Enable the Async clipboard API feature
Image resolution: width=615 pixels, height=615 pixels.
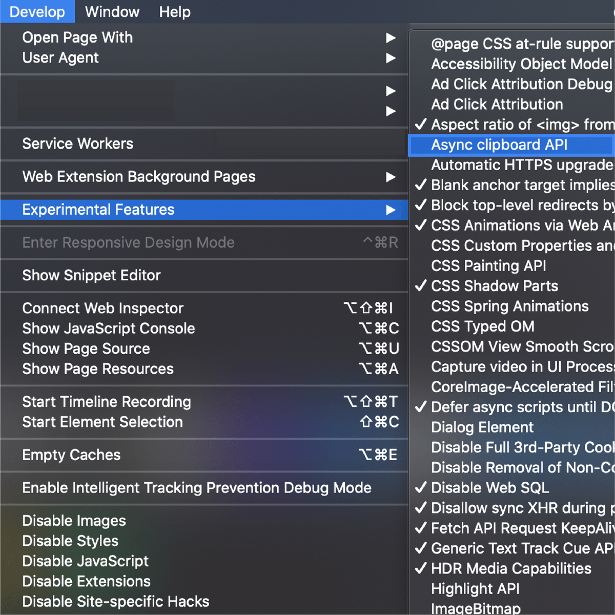(x=499, y=145)
